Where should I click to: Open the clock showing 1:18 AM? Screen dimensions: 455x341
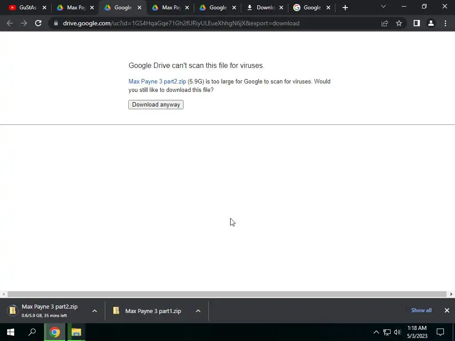(417, 332)
